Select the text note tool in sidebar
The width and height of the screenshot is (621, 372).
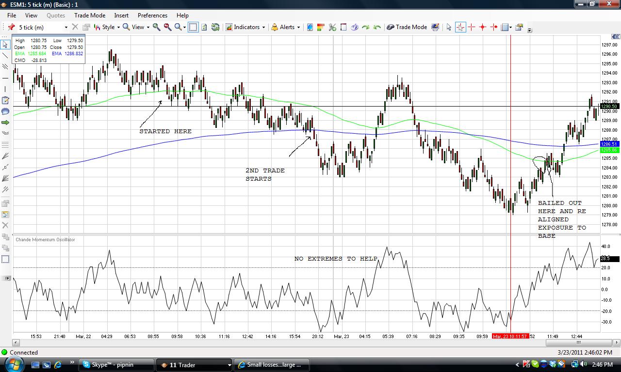tap(5, 100)
